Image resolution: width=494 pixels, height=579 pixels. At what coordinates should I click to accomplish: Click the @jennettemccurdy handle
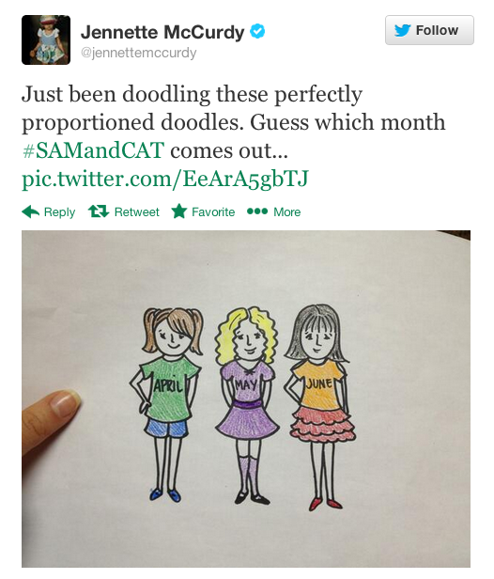point(138,53)
